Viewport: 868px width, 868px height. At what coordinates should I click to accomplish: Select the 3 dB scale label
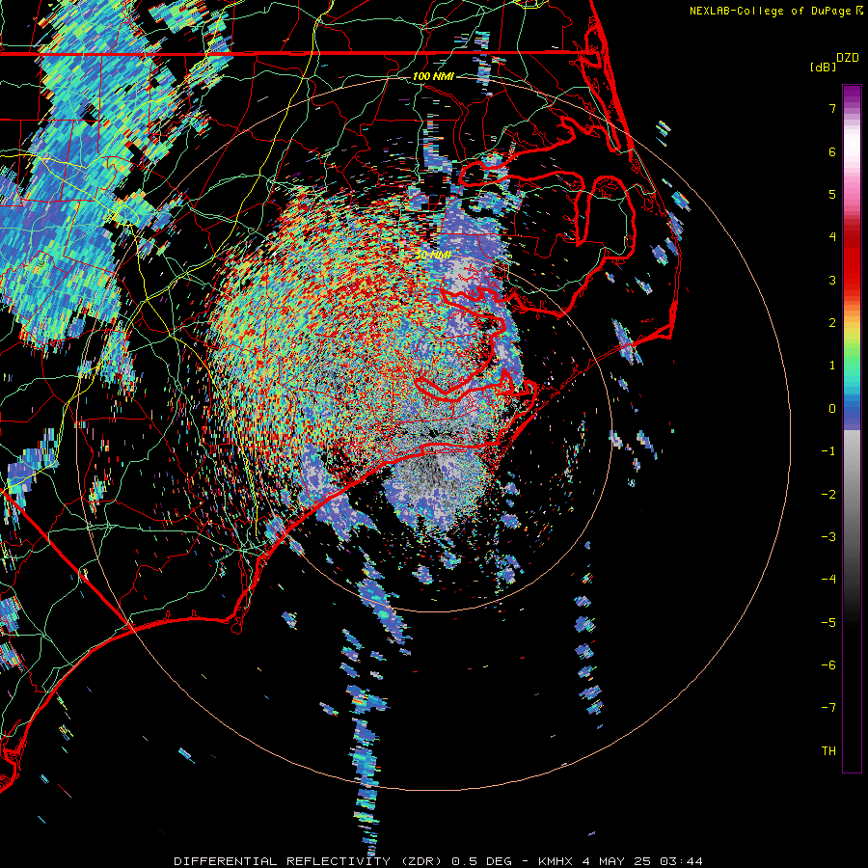pos(832,280)
